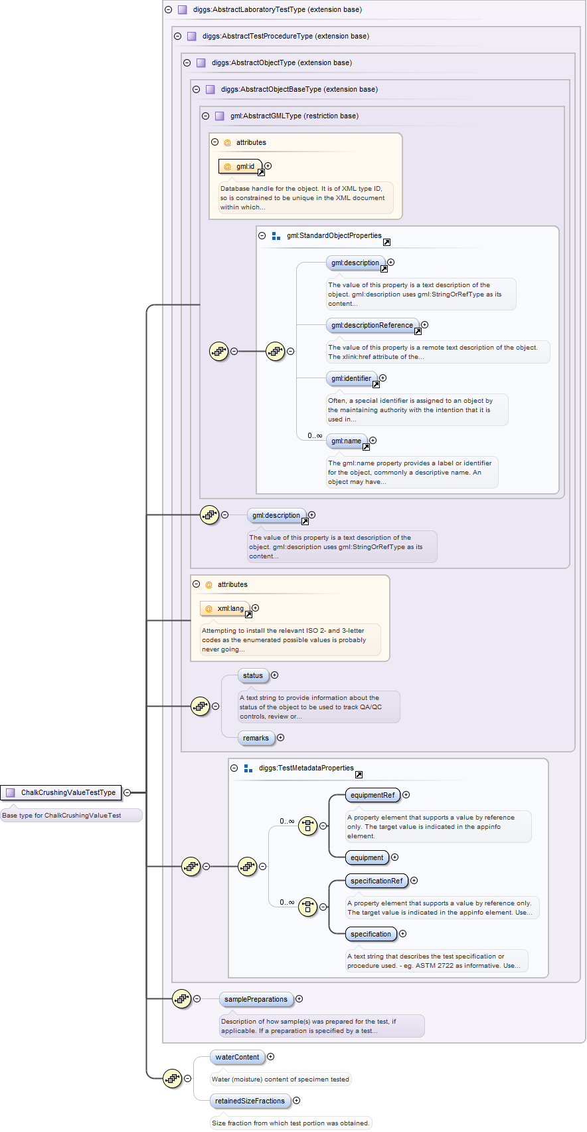
Task: Click the xml:lang attribute link arrow icon
Action: pos(248,615)
